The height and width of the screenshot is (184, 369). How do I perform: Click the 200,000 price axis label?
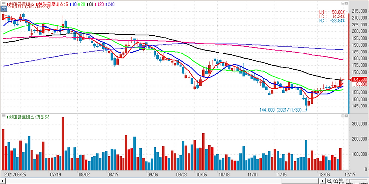pos(359,31)
